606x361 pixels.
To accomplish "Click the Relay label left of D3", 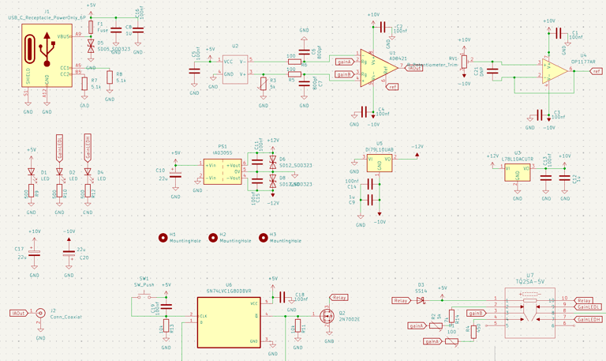I will pos(401,301).
